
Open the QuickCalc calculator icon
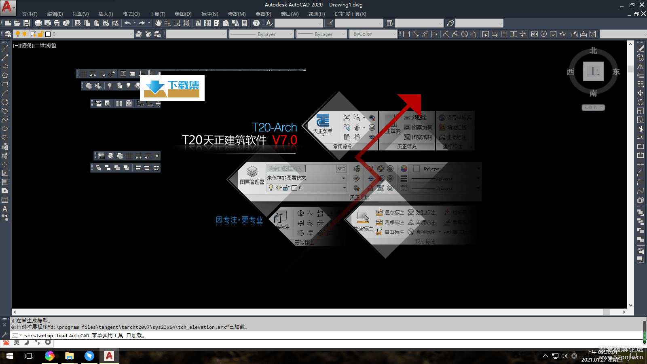(245, 23)
